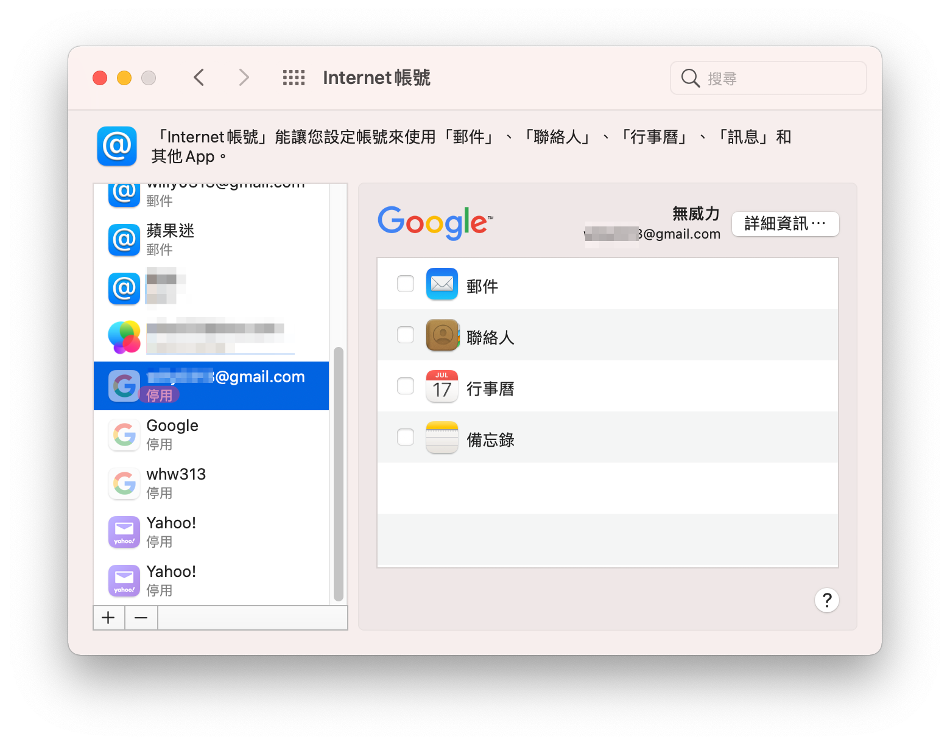Select the 蘋果迷 mail account
This screenshot has width=950, height=745.
pyautogui.click(x=211, y=240)
